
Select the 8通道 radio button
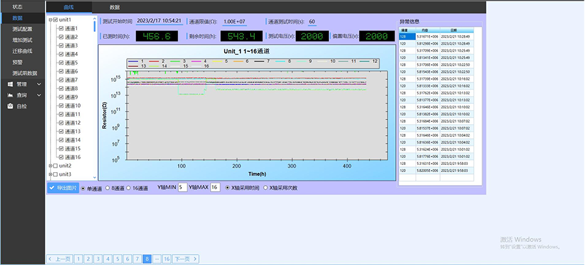108,188
